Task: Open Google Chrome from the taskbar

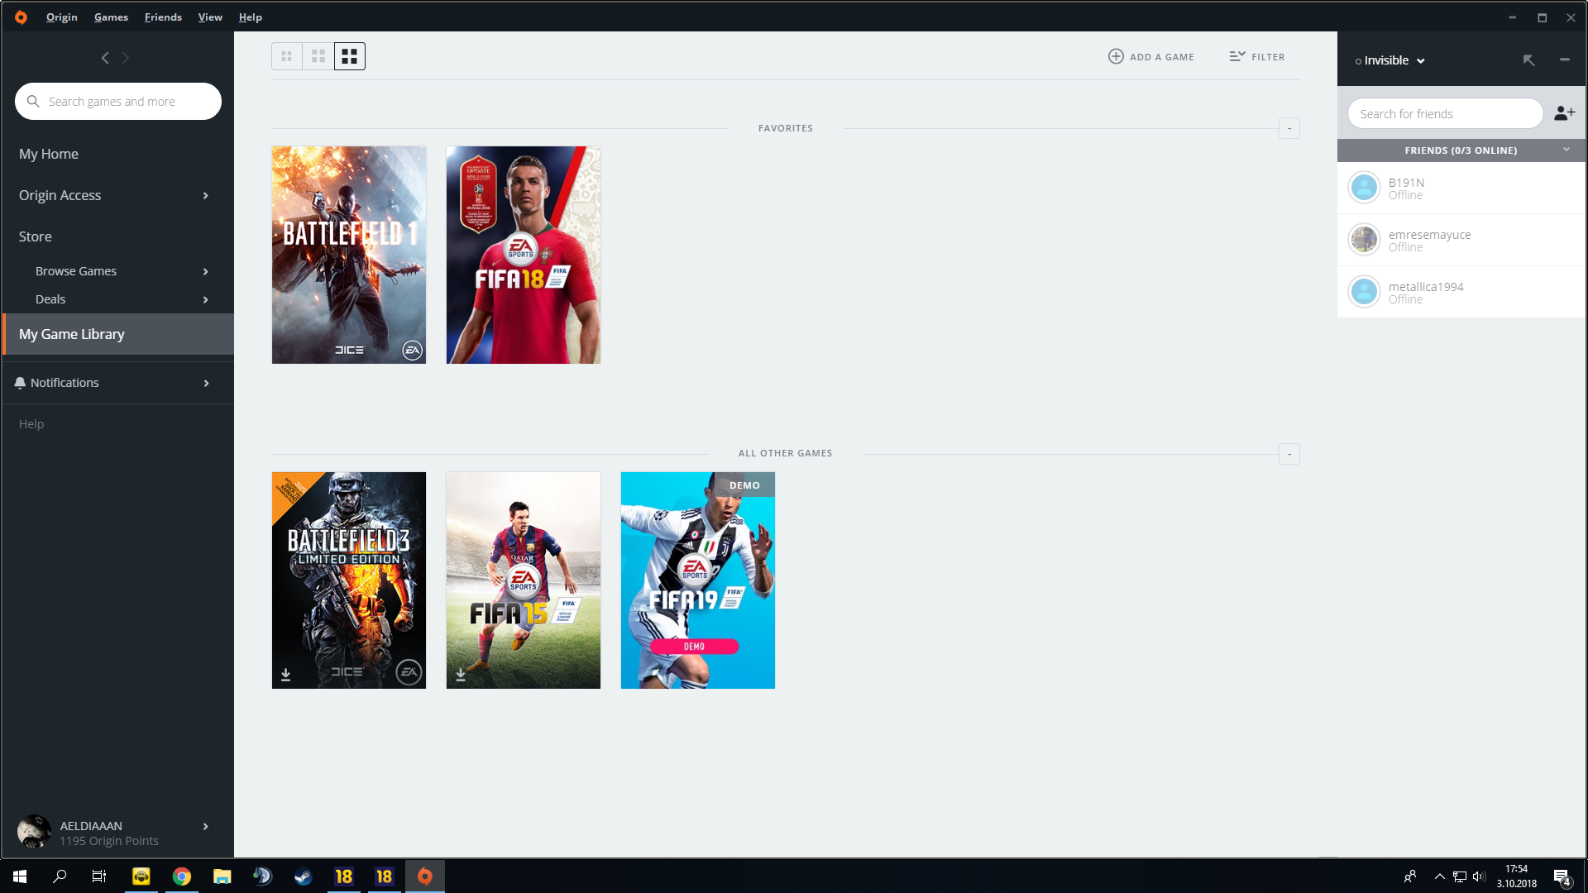Action: point(181,876)
